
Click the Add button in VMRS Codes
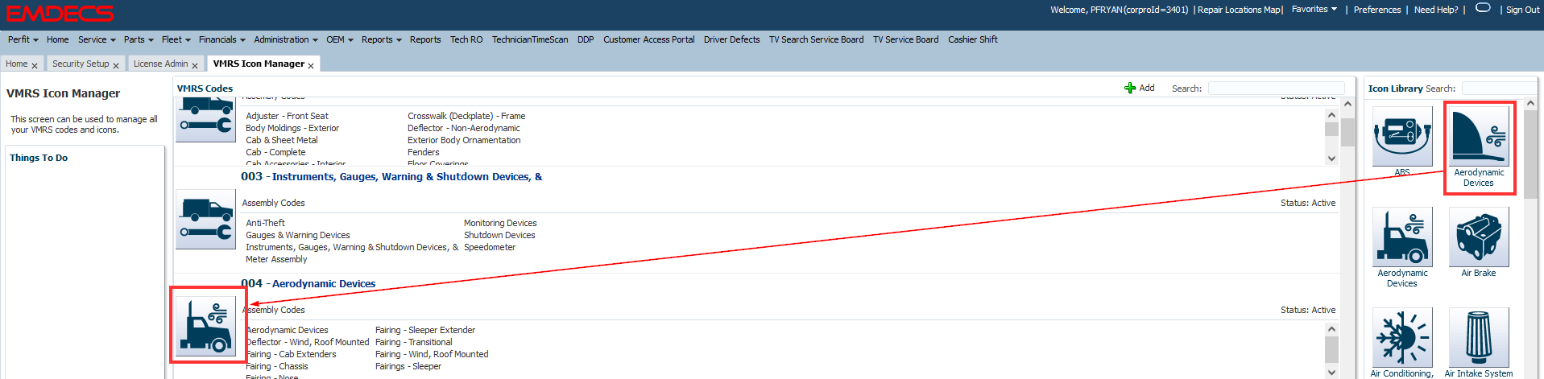coord(1140,88)
